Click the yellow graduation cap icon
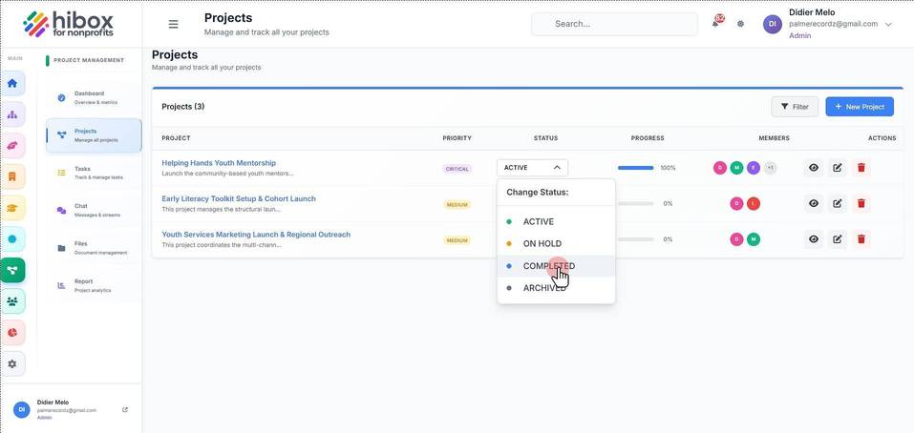This screenshot has width=914, height=433. pyautogui.click(x=12, y=208)
